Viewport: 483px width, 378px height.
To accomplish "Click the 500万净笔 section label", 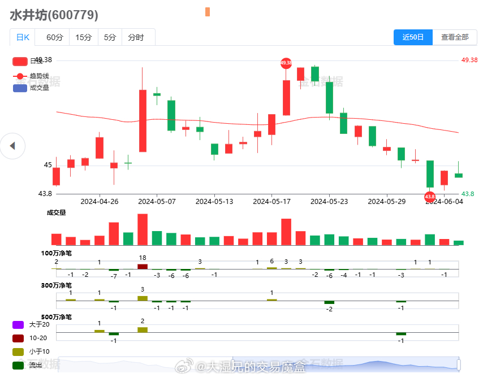I will click(x=57, y=317).
